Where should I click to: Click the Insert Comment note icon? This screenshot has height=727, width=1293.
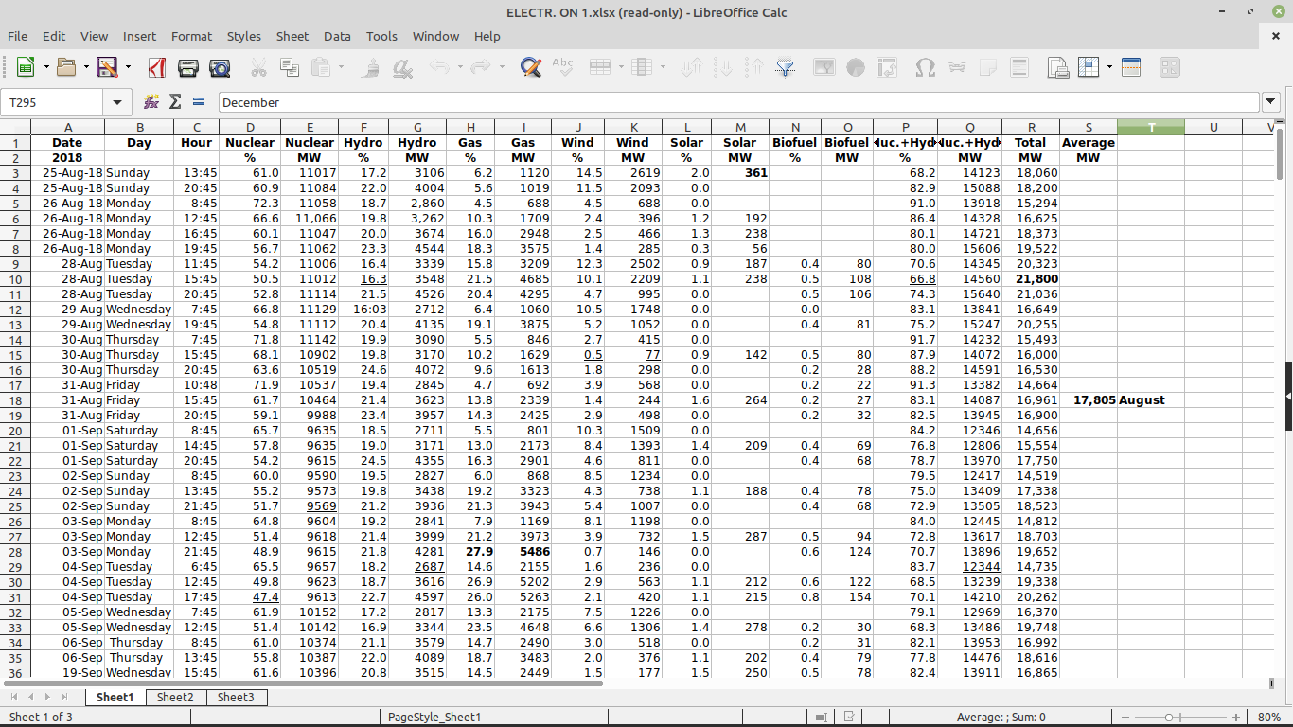[x=988, y=67]
